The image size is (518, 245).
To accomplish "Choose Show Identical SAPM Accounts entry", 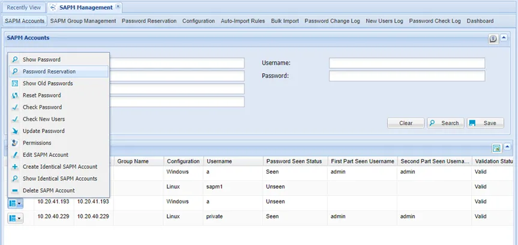I will pos(58,179).
